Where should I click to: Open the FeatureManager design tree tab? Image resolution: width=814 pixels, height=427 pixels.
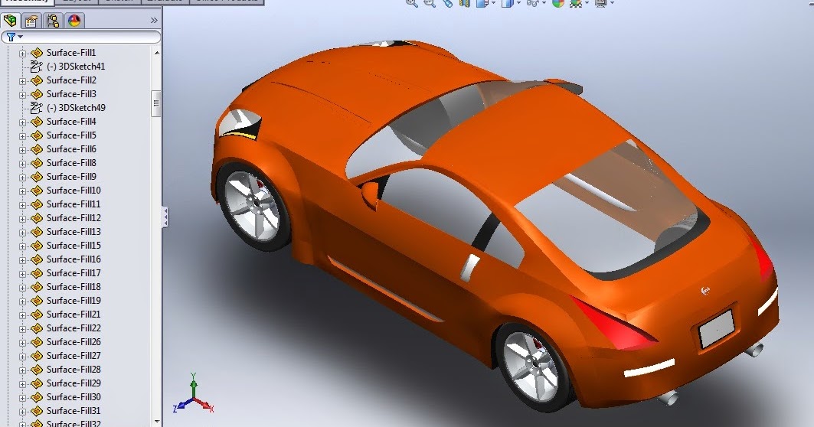(x=10, y=21)
